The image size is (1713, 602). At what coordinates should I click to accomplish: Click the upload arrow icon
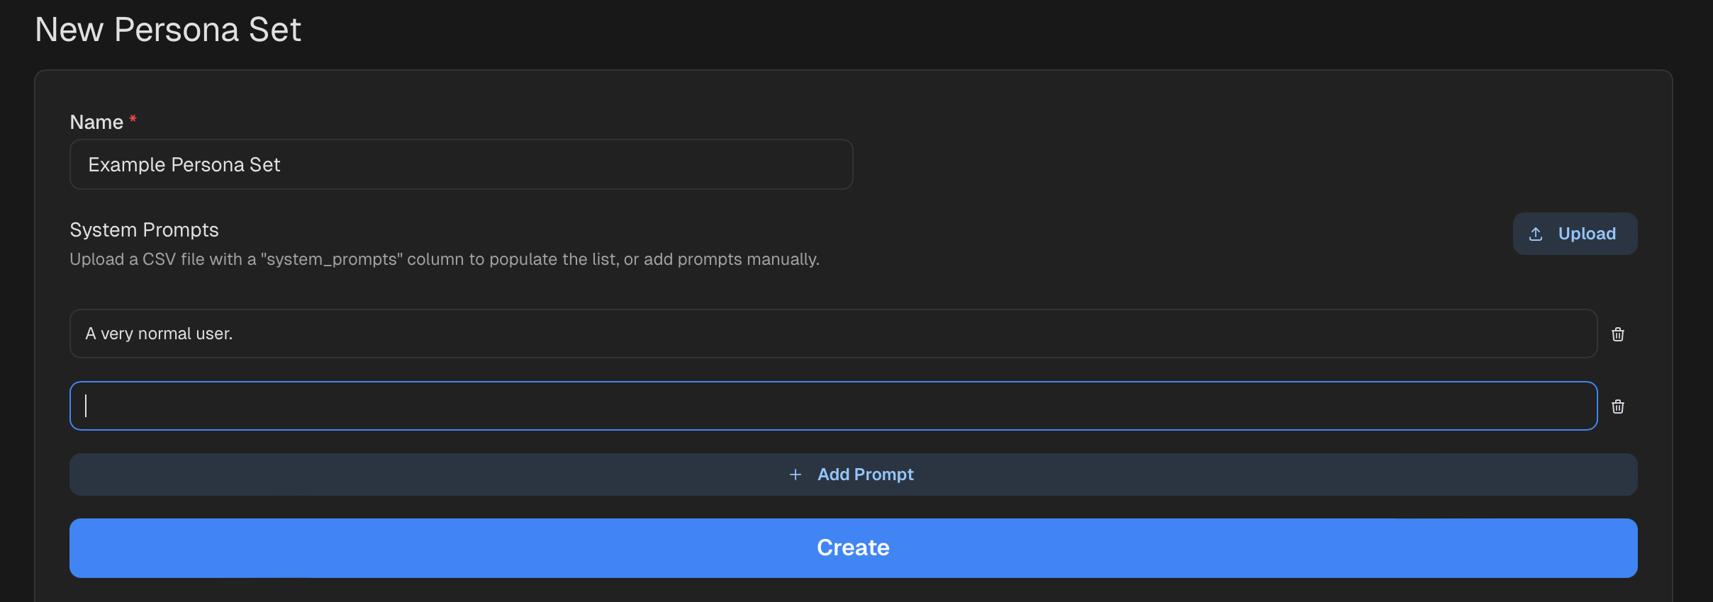[x=1536, y=234]
